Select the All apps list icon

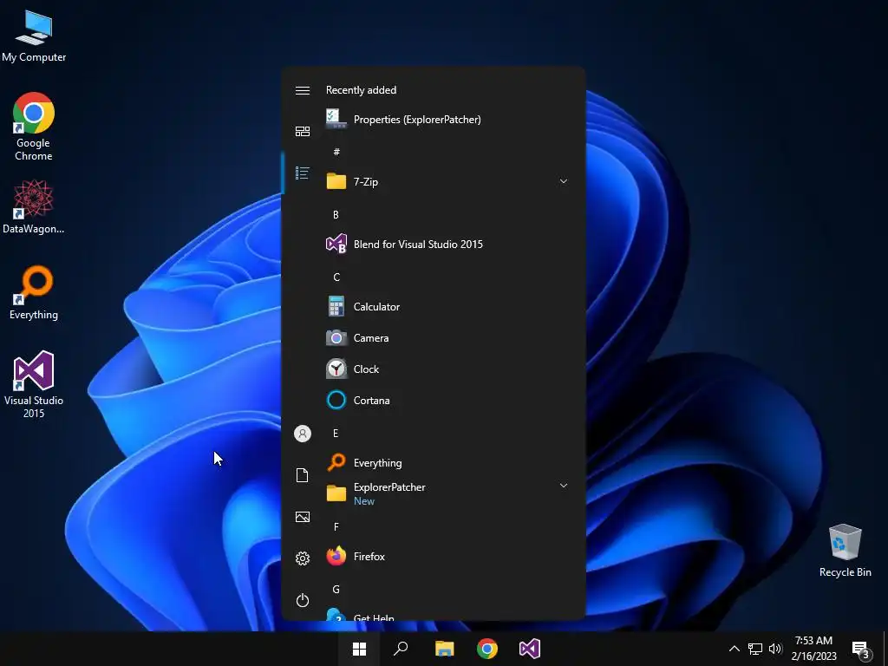(x=303, y=173)
